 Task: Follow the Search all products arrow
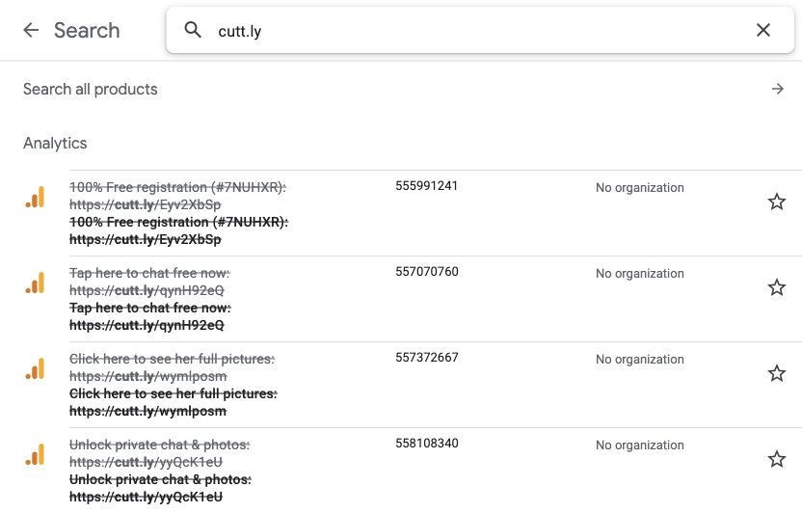[x=778, y=89]
